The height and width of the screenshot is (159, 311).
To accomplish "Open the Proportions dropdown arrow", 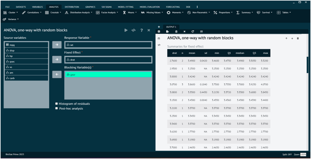I will tap(232, 13).
